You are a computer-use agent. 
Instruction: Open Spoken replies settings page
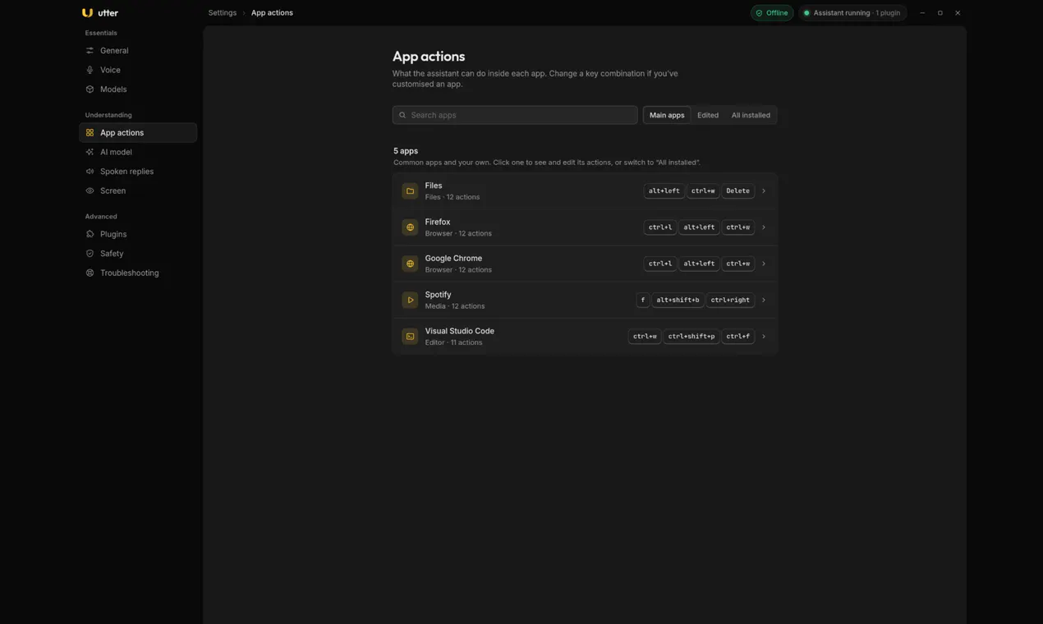[x=138, y=172]
